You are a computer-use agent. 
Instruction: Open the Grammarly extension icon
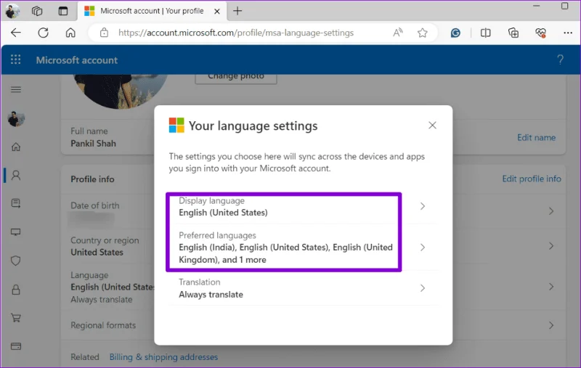coord(455,33)
